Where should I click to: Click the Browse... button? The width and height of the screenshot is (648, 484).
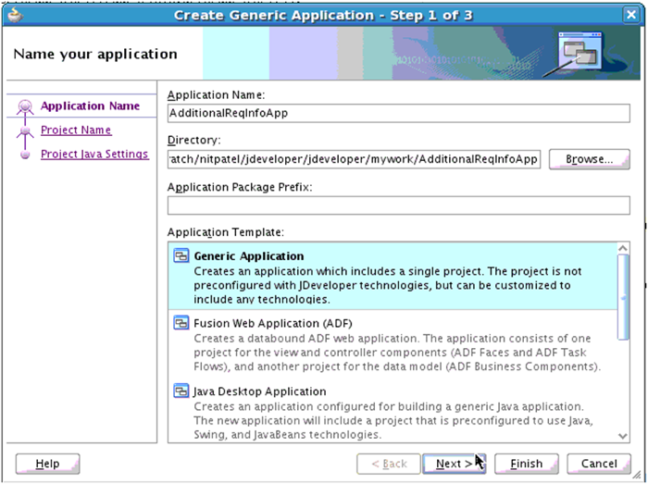(590, 159)
